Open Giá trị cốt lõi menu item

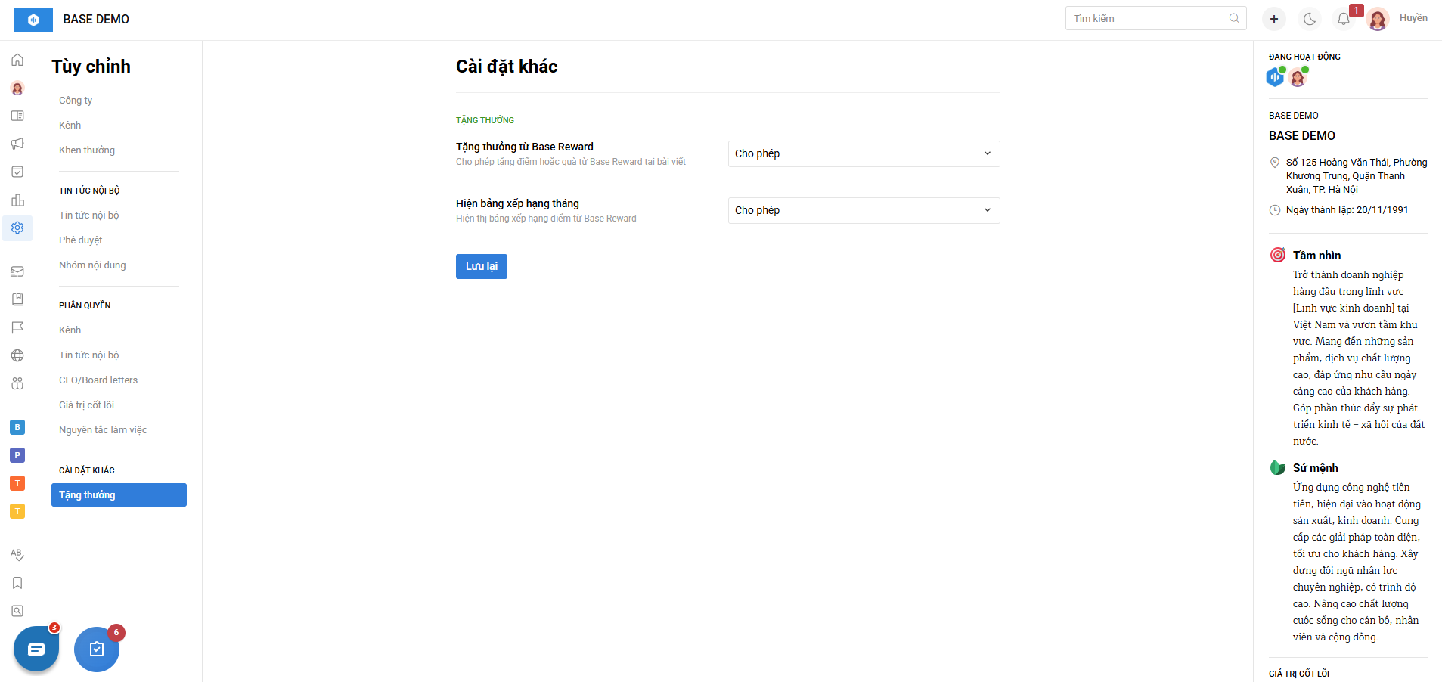click(86, 405)
